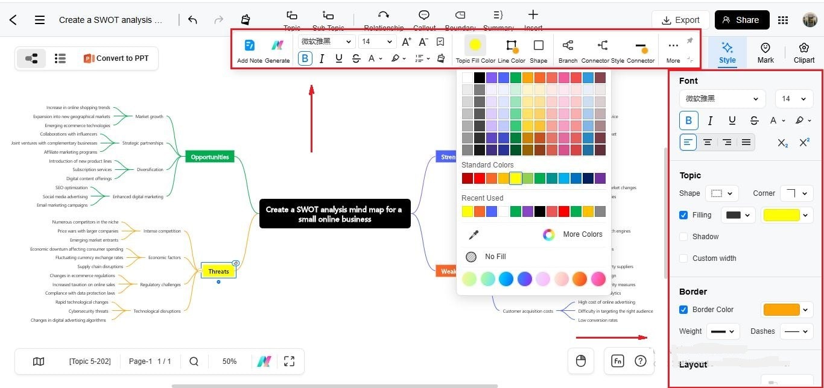Viewport: 824px width, 388px height.
Task: Open the font size dropdown in the Font panel
Action: pos(794,98)
